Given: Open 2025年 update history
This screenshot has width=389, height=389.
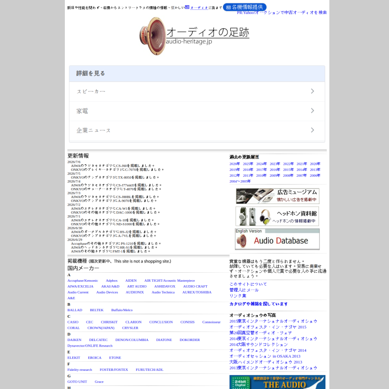Looking at the screenshot, I should (x=248, y=164).
